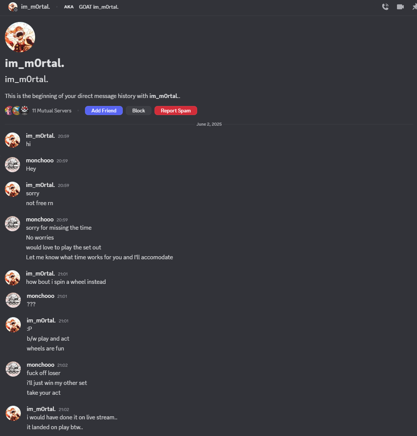This screenshot has width=417, height=436.
Task: Click im_m0rtal. username on the 'hi' message
Action: (x=40, y=136)
